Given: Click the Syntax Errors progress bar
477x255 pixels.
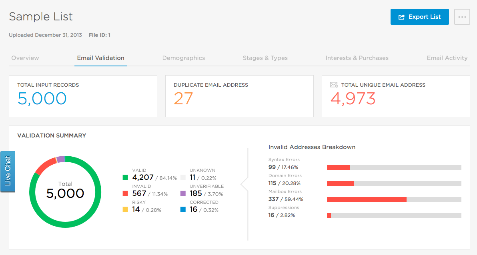Looking at the screenshot, I should point(394,167).
